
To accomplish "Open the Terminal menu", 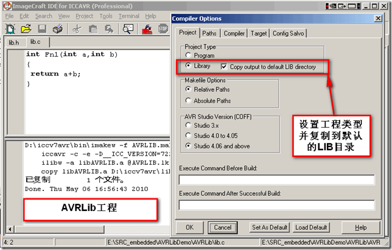I will click(x=129, y=16).
